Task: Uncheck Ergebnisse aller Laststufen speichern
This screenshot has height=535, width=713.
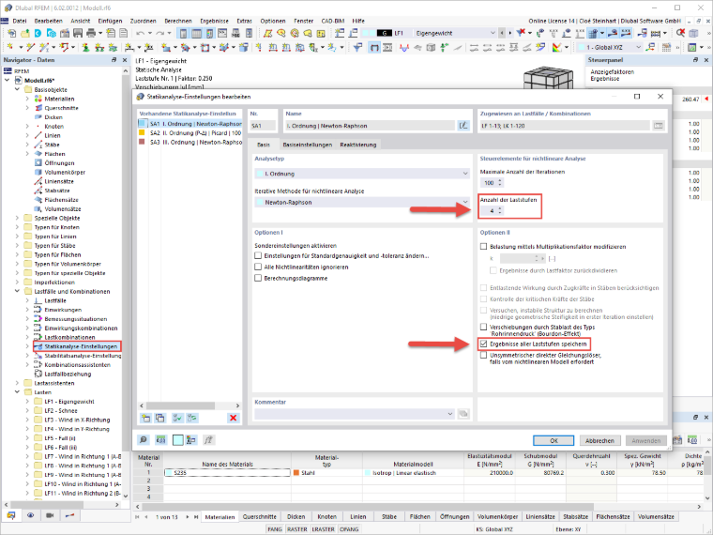Action: click(x=484, y=344)
